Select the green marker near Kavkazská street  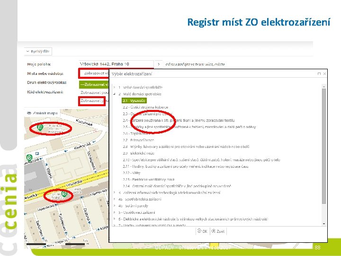coord(29,157)
